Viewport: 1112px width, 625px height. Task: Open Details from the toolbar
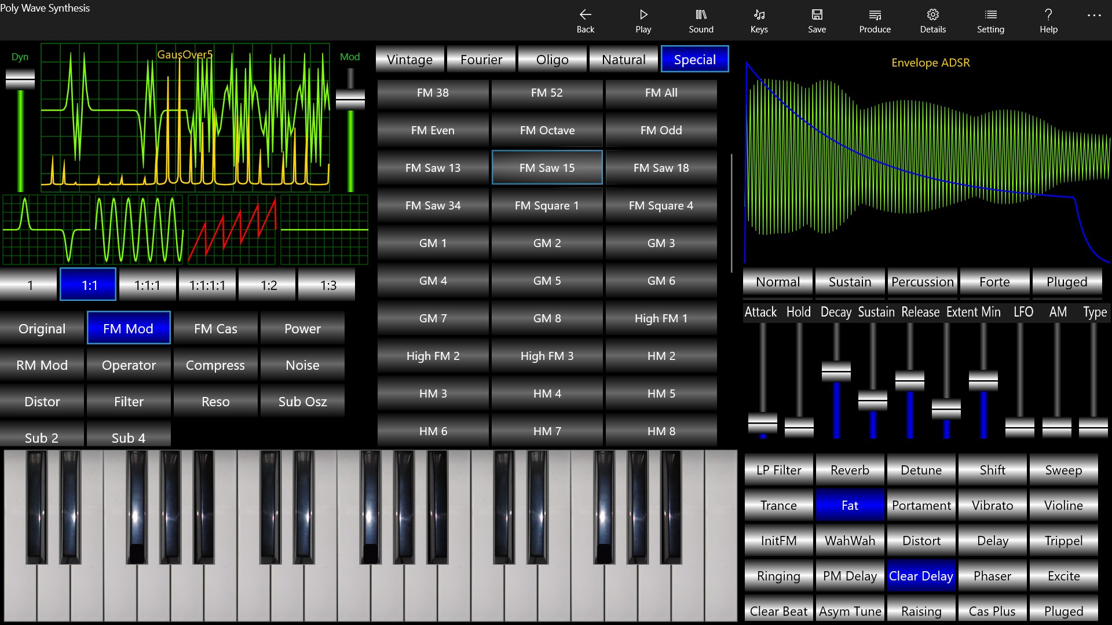(932, 20)
